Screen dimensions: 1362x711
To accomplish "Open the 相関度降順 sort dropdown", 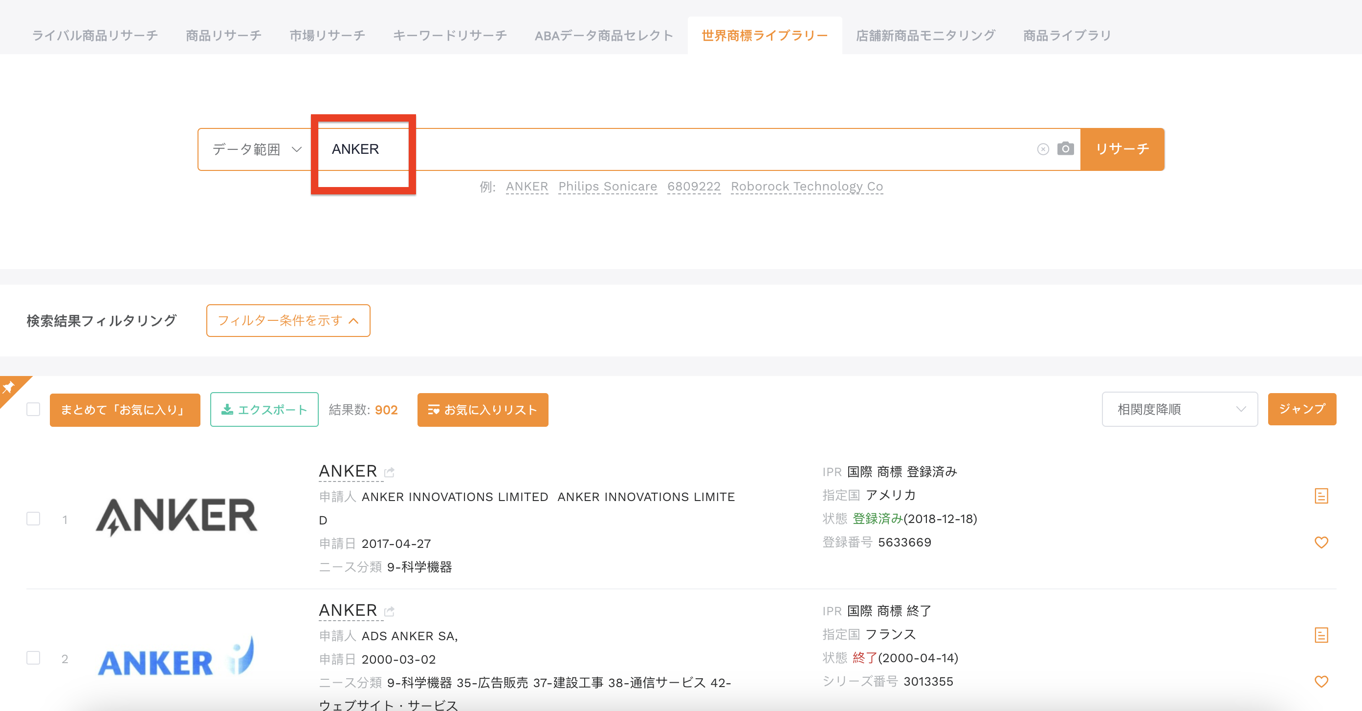I will point(1180,409).
